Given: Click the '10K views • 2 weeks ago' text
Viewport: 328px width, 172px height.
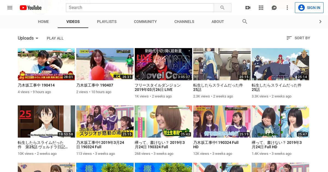Looking at the screenshot, I should [x=37, y=154].
